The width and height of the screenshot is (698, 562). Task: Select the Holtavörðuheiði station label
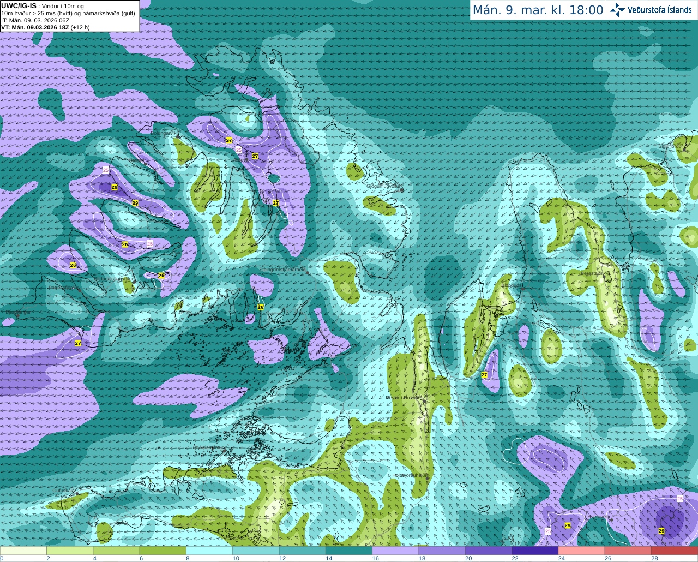click(x=410, y=475)
